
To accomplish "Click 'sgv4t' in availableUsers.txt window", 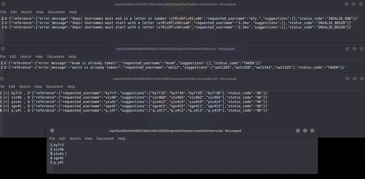I will [59, 158].
